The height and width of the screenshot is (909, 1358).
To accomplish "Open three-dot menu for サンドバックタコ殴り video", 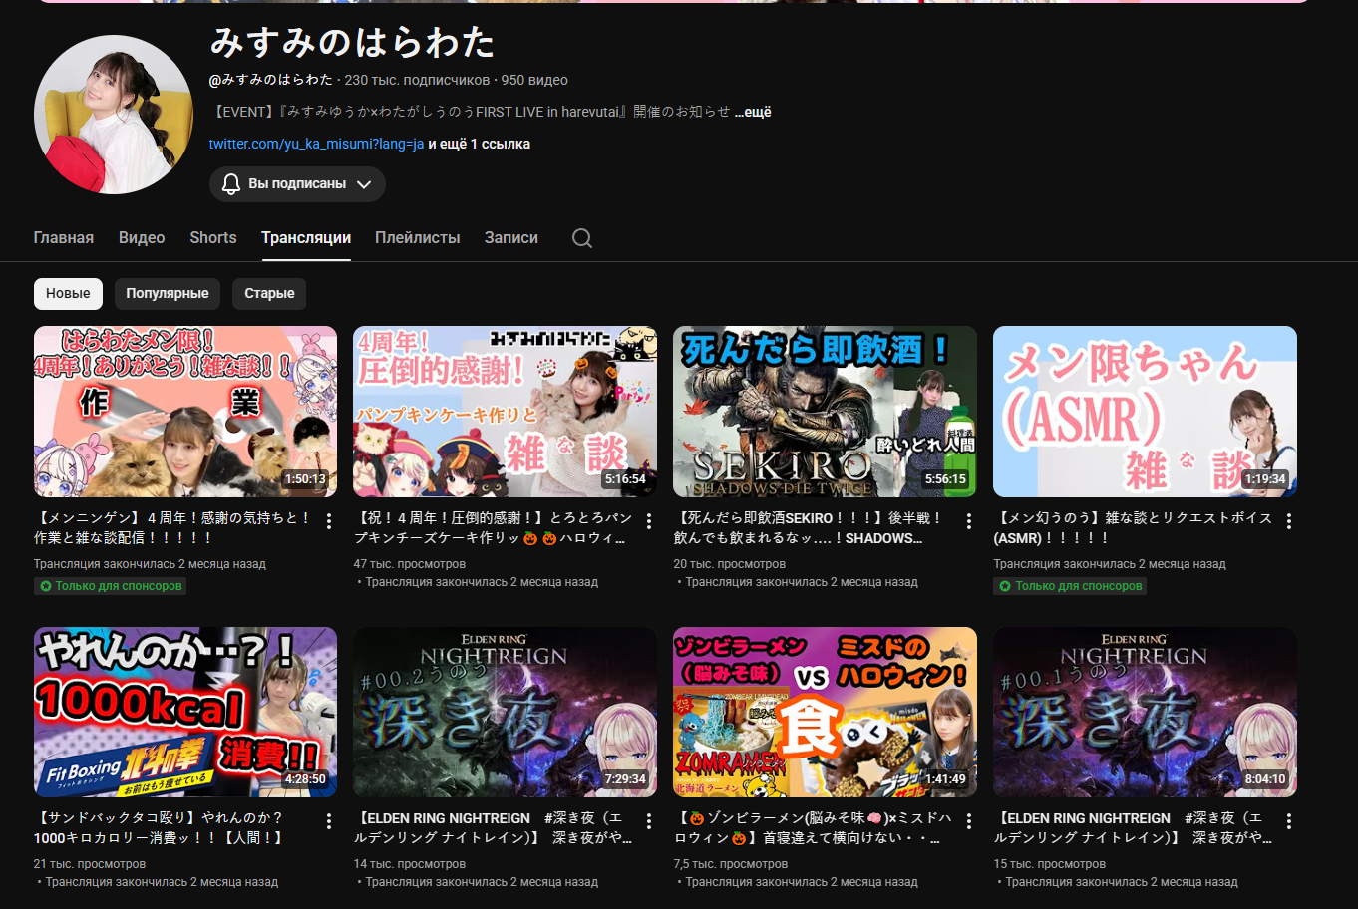I will tap(329, 821).
